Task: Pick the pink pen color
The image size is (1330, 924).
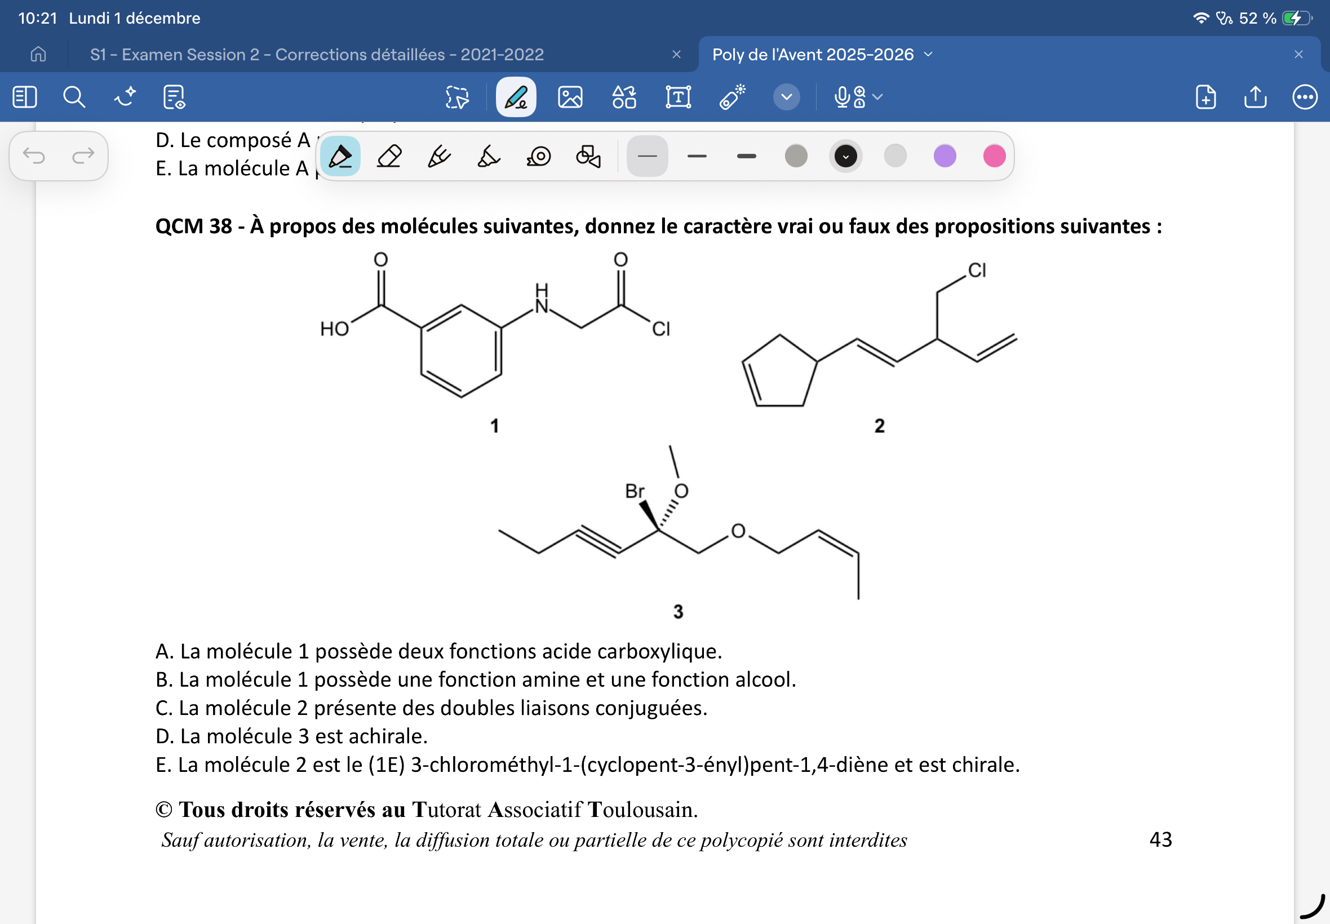Action: [x=994, y=156]
